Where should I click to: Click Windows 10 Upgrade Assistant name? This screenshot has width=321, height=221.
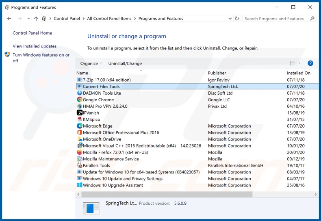pos(113,185)
